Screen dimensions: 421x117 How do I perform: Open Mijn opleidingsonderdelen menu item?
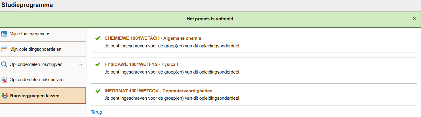click(43, 49)
